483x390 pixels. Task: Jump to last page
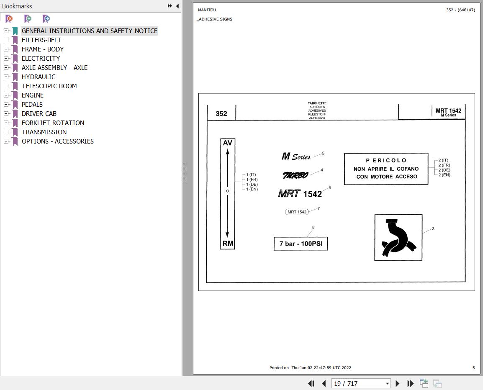(410, 384)
